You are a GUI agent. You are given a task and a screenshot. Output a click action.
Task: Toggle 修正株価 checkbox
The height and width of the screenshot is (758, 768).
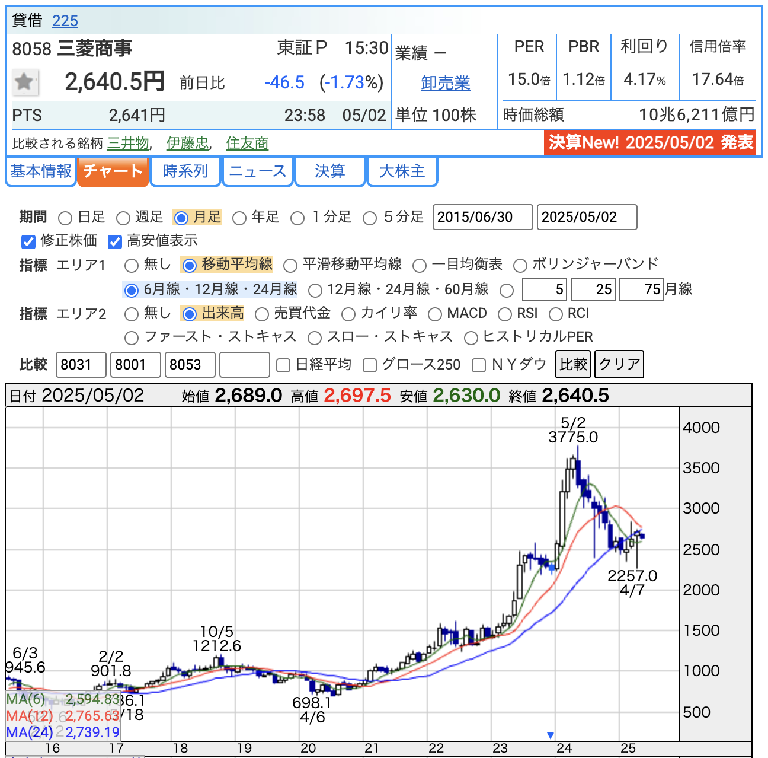point(28,241)
